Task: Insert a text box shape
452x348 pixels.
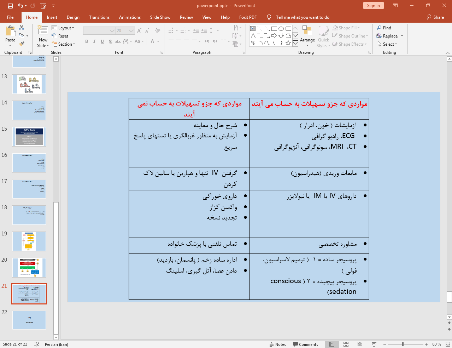Action: [253, 28]
